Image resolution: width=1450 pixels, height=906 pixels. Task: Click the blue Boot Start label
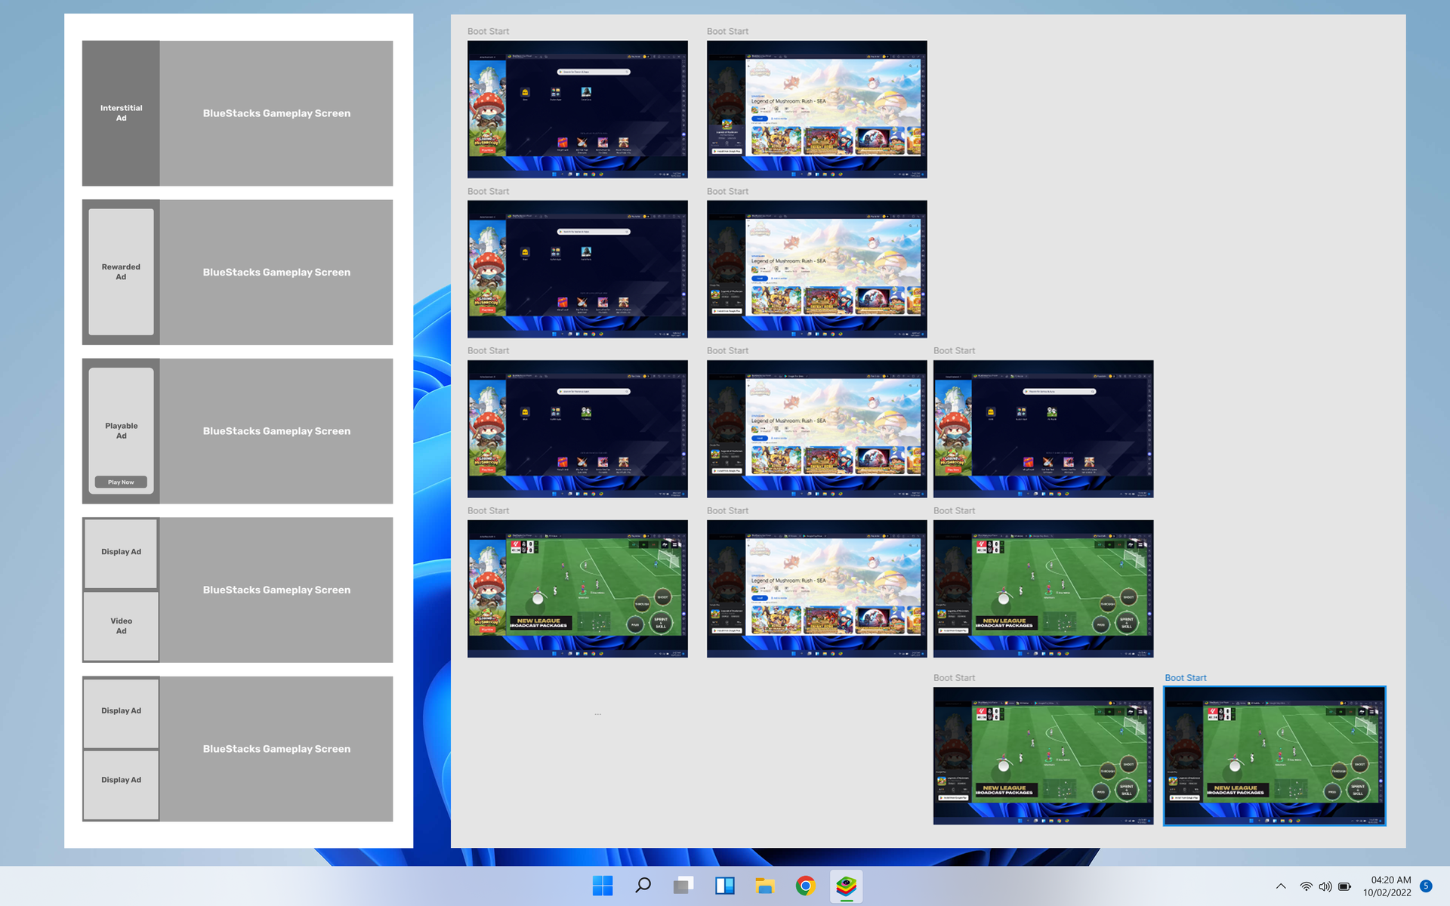pos(1186,678)
